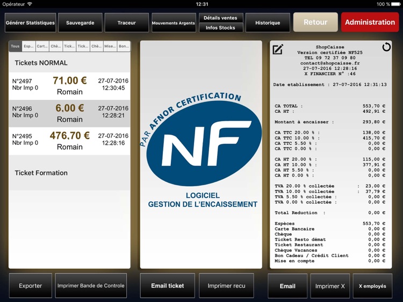The height and width of the screenshot is (302, 403).
Task: Open the red Administration button
Action: coord(370,22)
